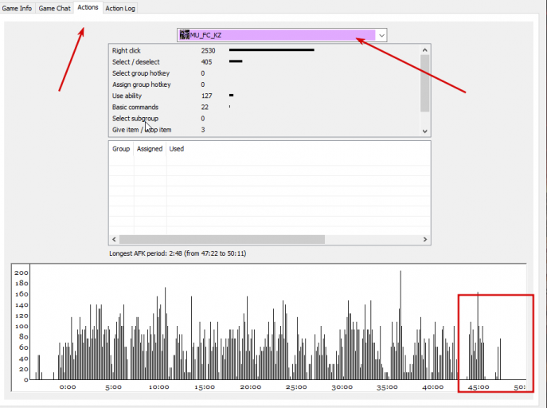The width and height of the screenshot is (547, 408).
Task: Select the 'Give item / drop item' row
Action: [x=264, y=130]
